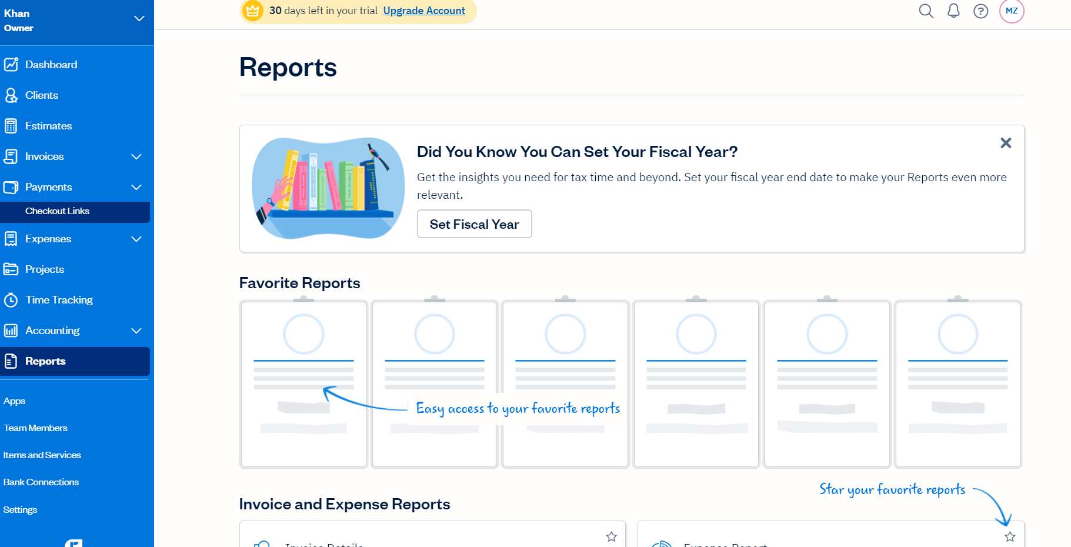Select Checkout Links in the sidebar
Viewport: 1071px width, 547px height.
point(57,211)
